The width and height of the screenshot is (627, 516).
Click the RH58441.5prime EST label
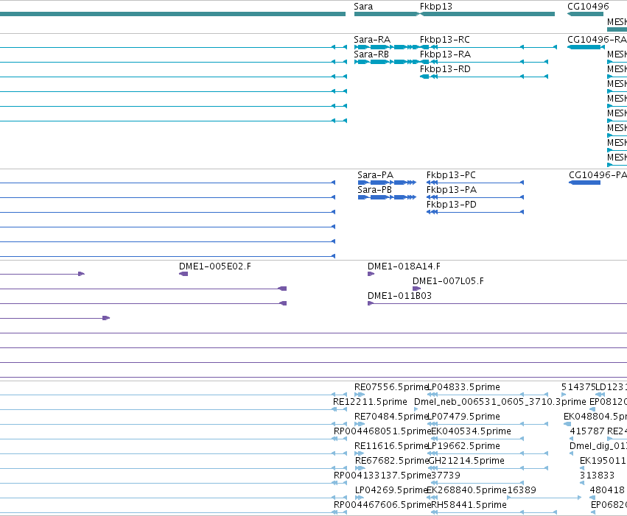point(469,505)
